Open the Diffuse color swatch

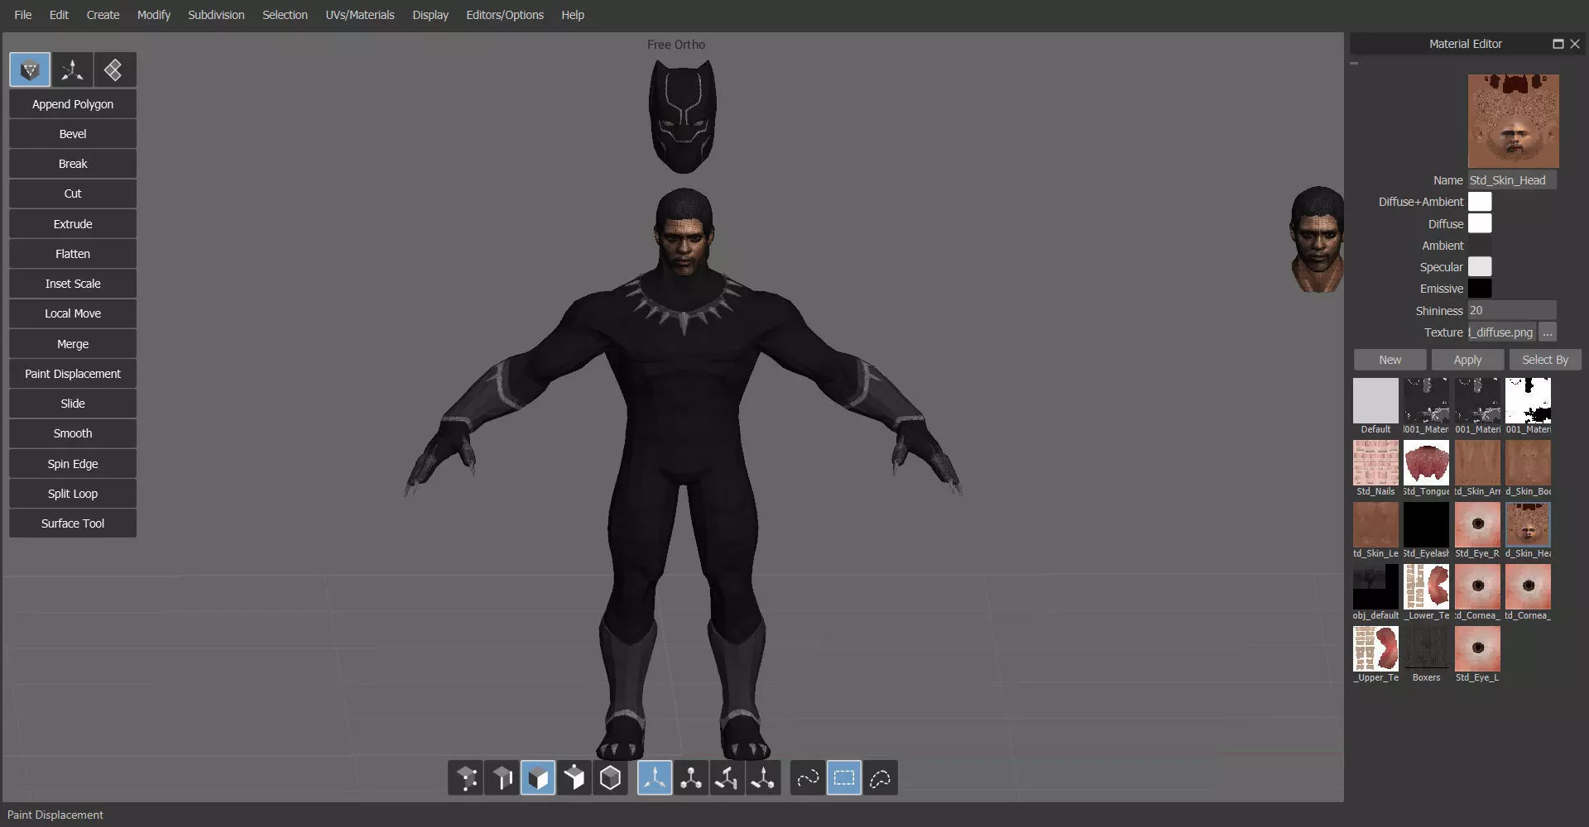[1480, 224]
